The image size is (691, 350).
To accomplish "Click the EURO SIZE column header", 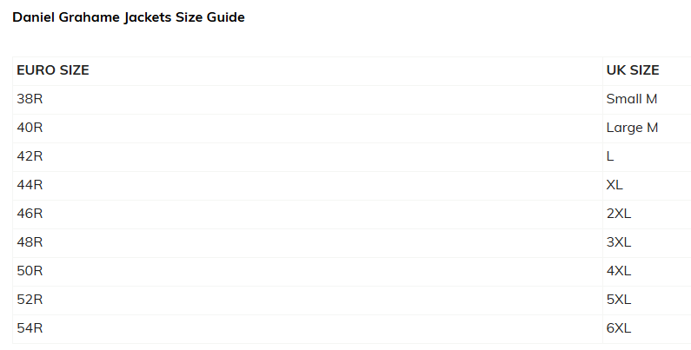I will [x=53, y=70].
